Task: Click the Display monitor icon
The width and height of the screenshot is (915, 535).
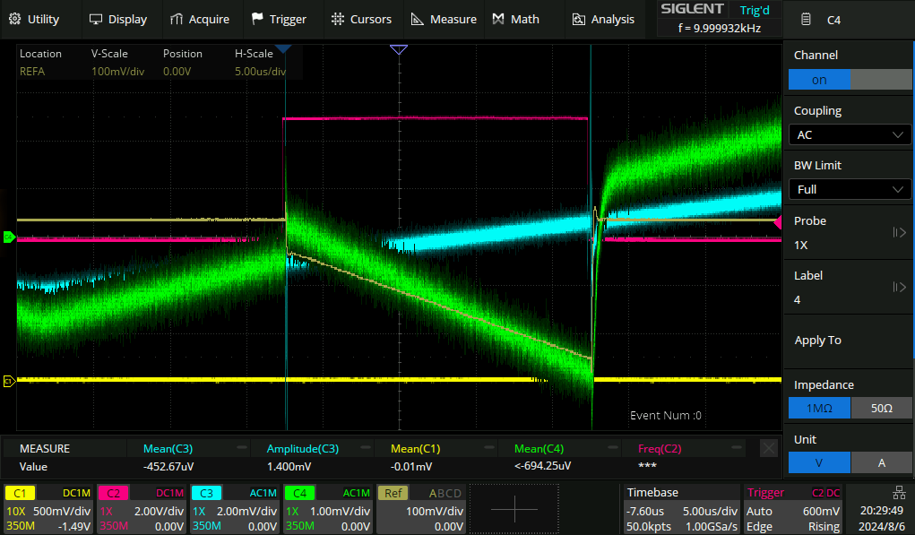Action: pos(95,19)
